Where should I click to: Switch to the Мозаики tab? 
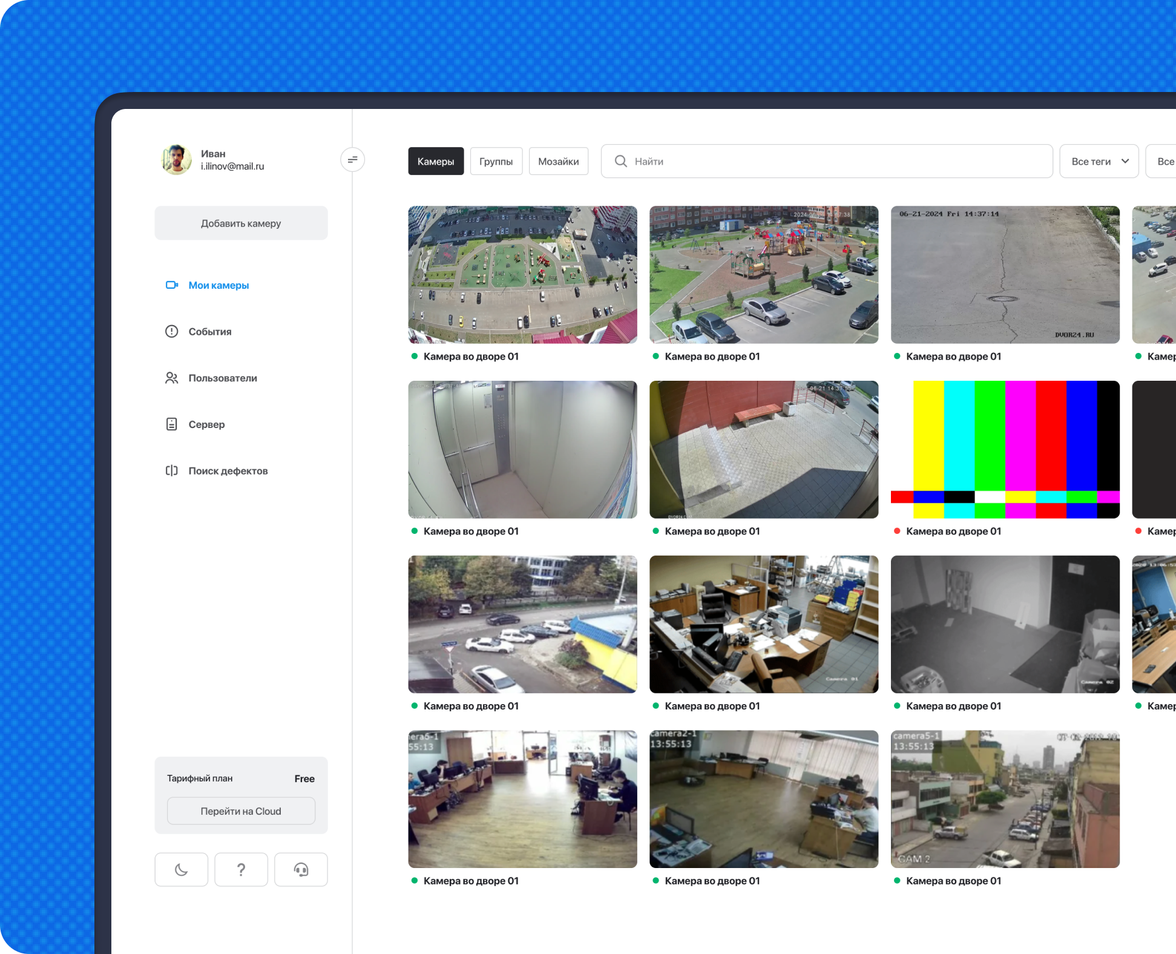coord(558,162)
